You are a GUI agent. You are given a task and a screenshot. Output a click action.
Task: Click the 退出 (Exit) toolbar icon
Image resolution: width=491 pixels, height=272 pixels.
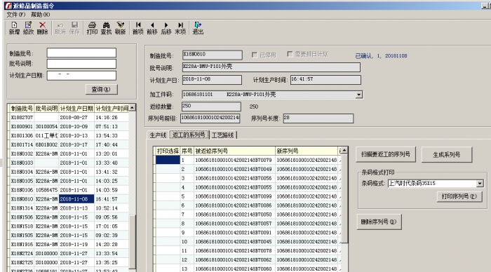pyautogui.click(x=198, y=28)
